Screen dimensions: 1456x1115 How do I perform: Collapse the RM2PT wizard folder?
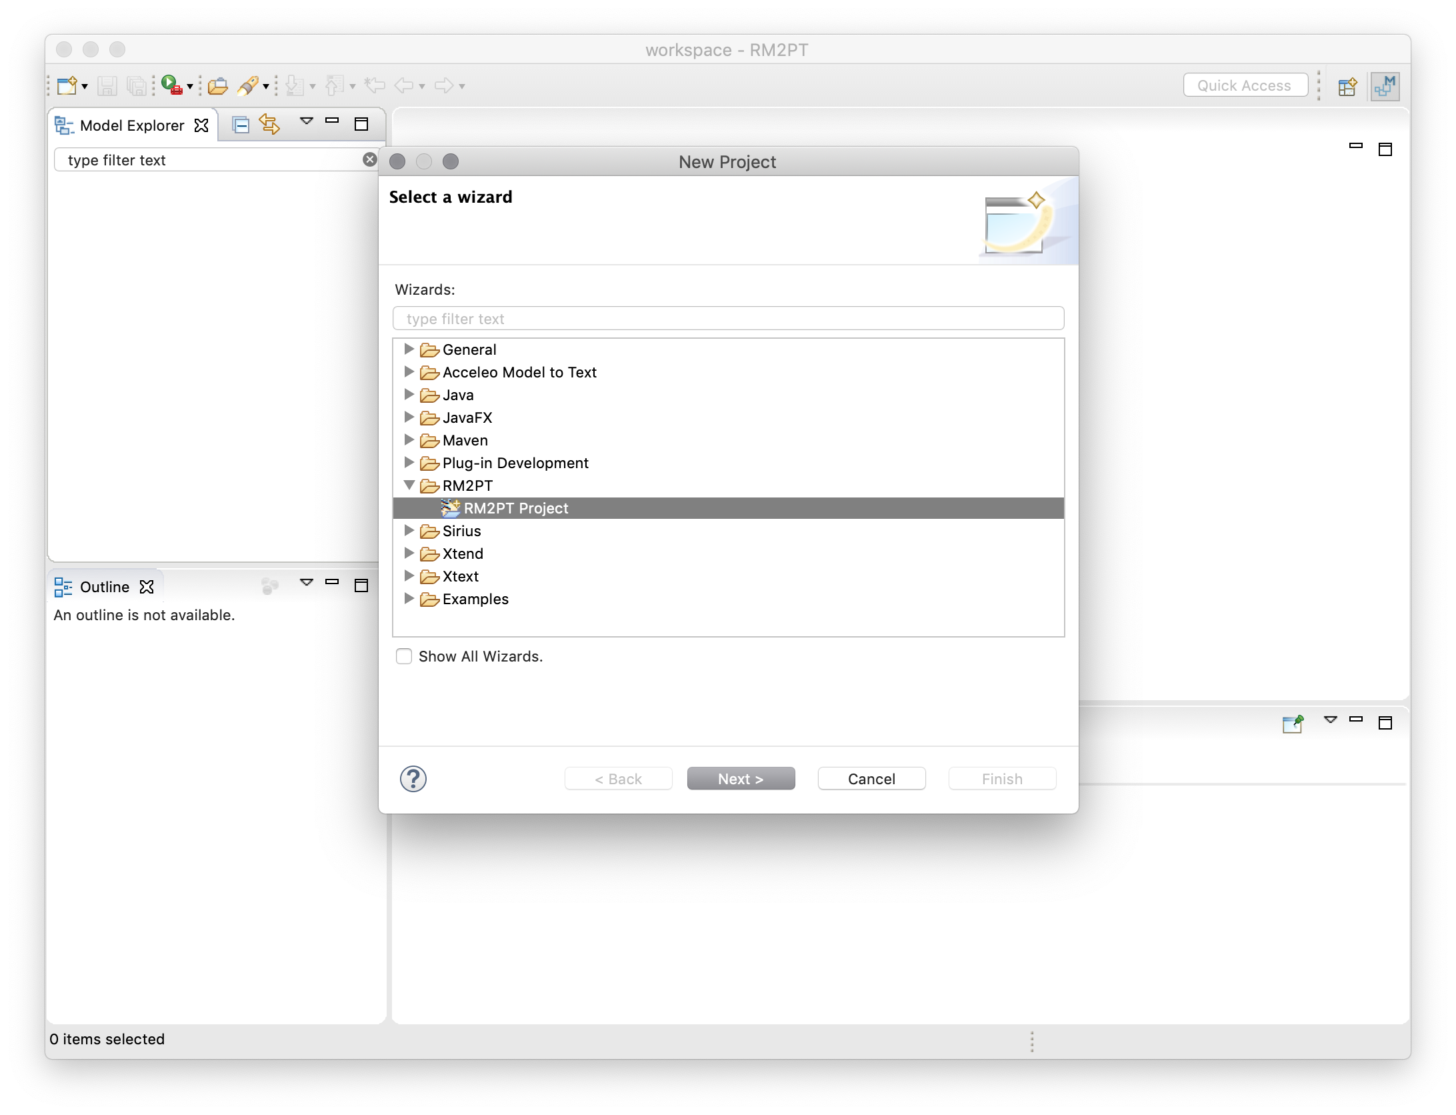(409, 485)
